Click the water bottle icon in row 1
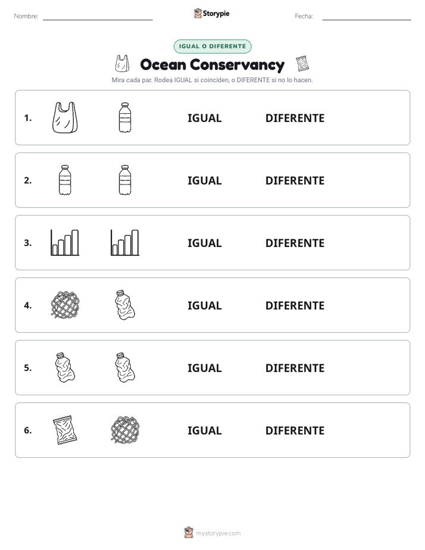 click(x=125, y=117)
